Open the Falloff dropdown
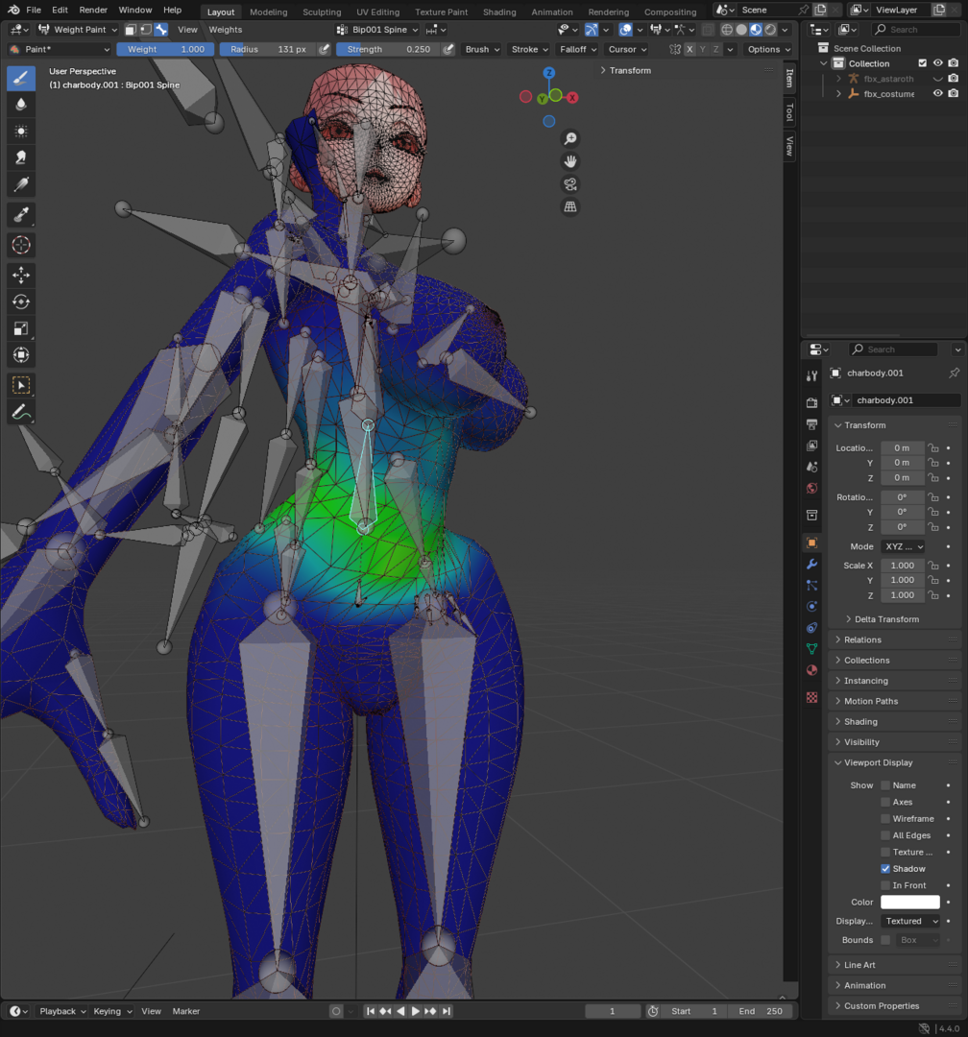Image resolution: width=968 pixels, height=1037 pixels. coord(577,50)
